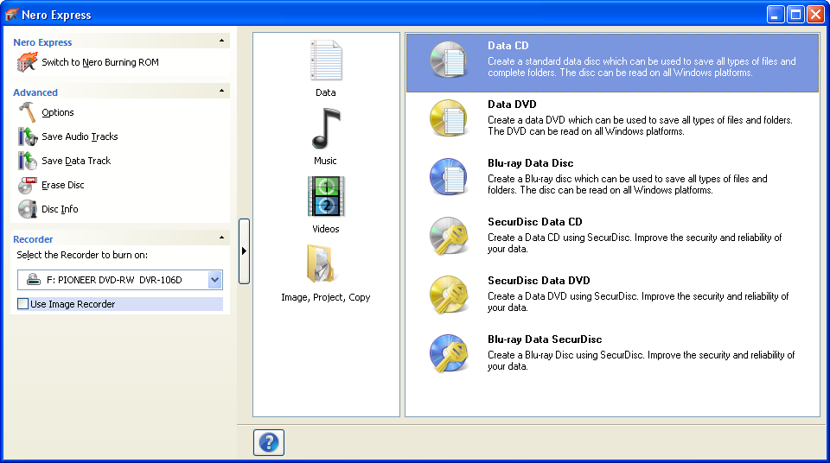Click the Save Audio Tracks link
Viewport: 830px width, 463px height.
(x=80, y=136)
